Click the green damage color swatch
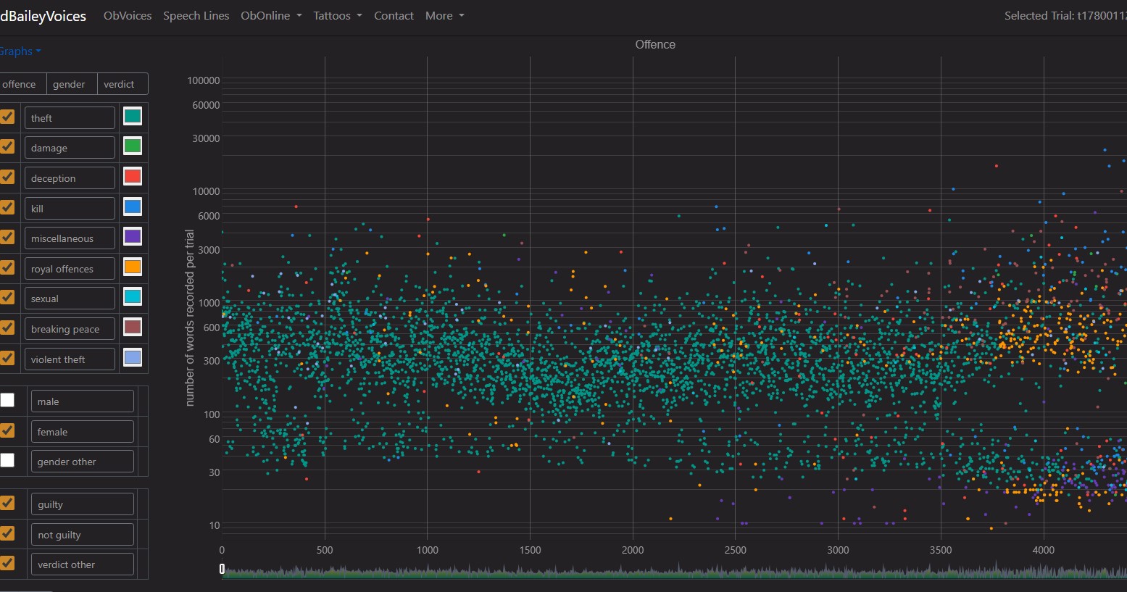 [x=132, y=146]
